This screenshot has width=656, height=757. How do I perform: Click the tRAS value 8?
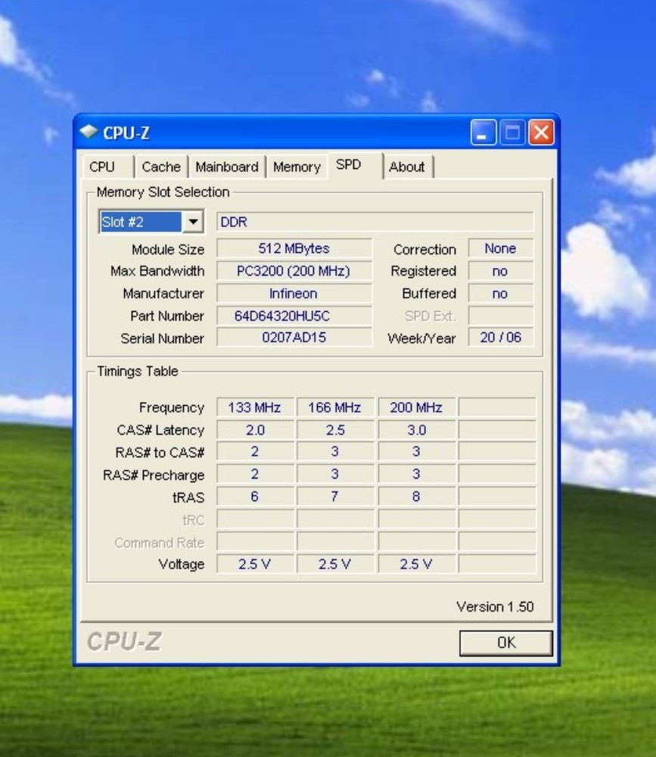pos(416,497)
